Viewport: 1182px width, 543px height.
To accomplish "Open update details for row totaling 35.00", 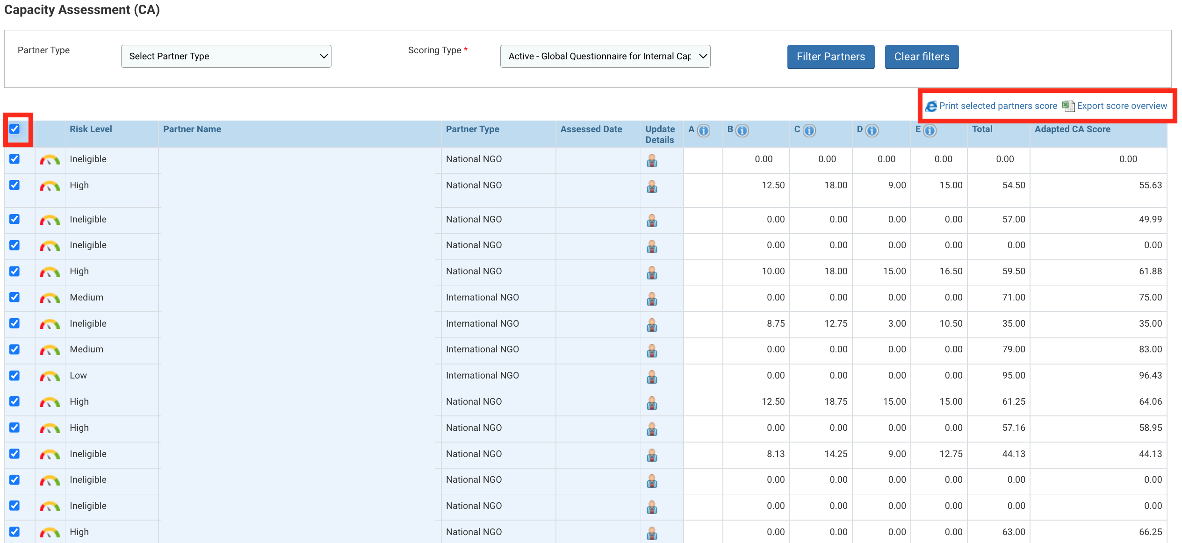I will 652,325.
